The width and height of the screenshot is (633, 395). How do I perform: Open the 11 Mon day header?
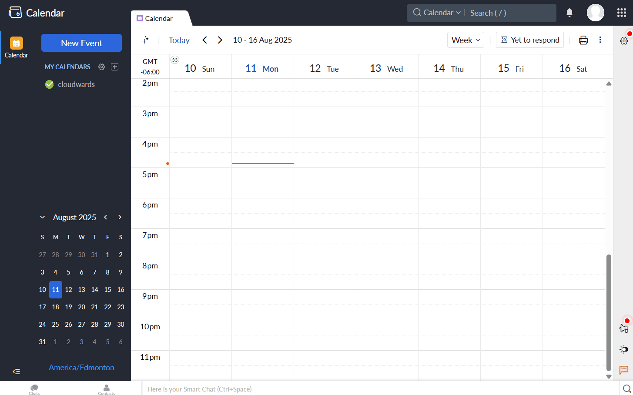tap(262, 68)
